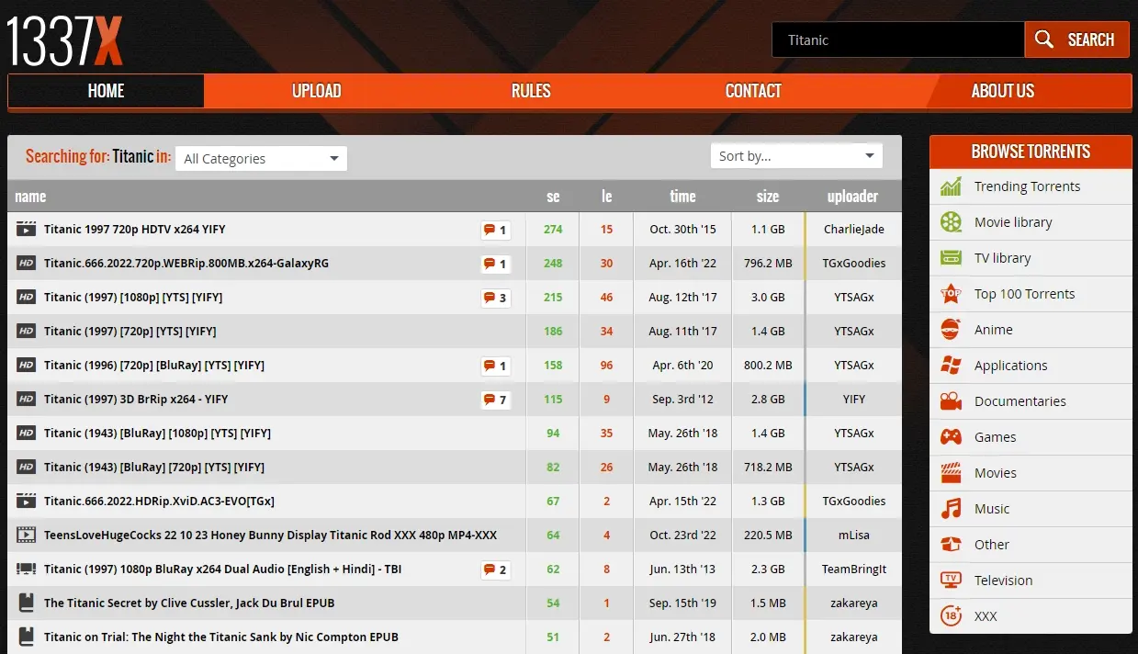Viewport: 1138px width, 654px height.
Task: Click the 1337X site logo
Action: tap(64, 40)
